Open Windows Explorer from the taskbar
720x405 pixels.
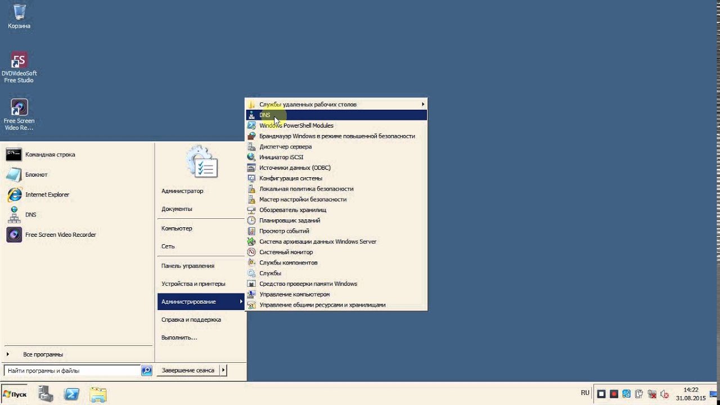click(98, 394)
